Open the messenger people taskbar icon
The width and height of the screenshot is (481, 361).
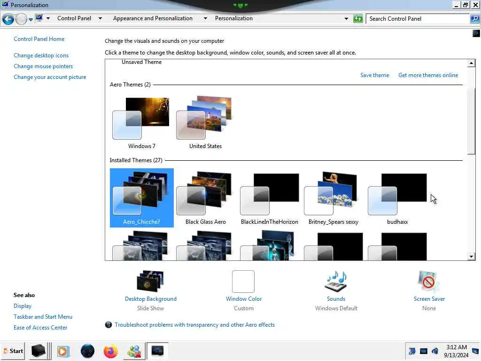click(134, 351)
